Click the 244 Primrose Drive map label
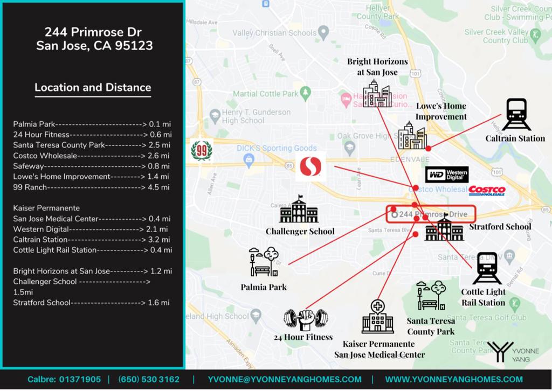This screenshot has width=552, height=391. click(x=431, y=214)
